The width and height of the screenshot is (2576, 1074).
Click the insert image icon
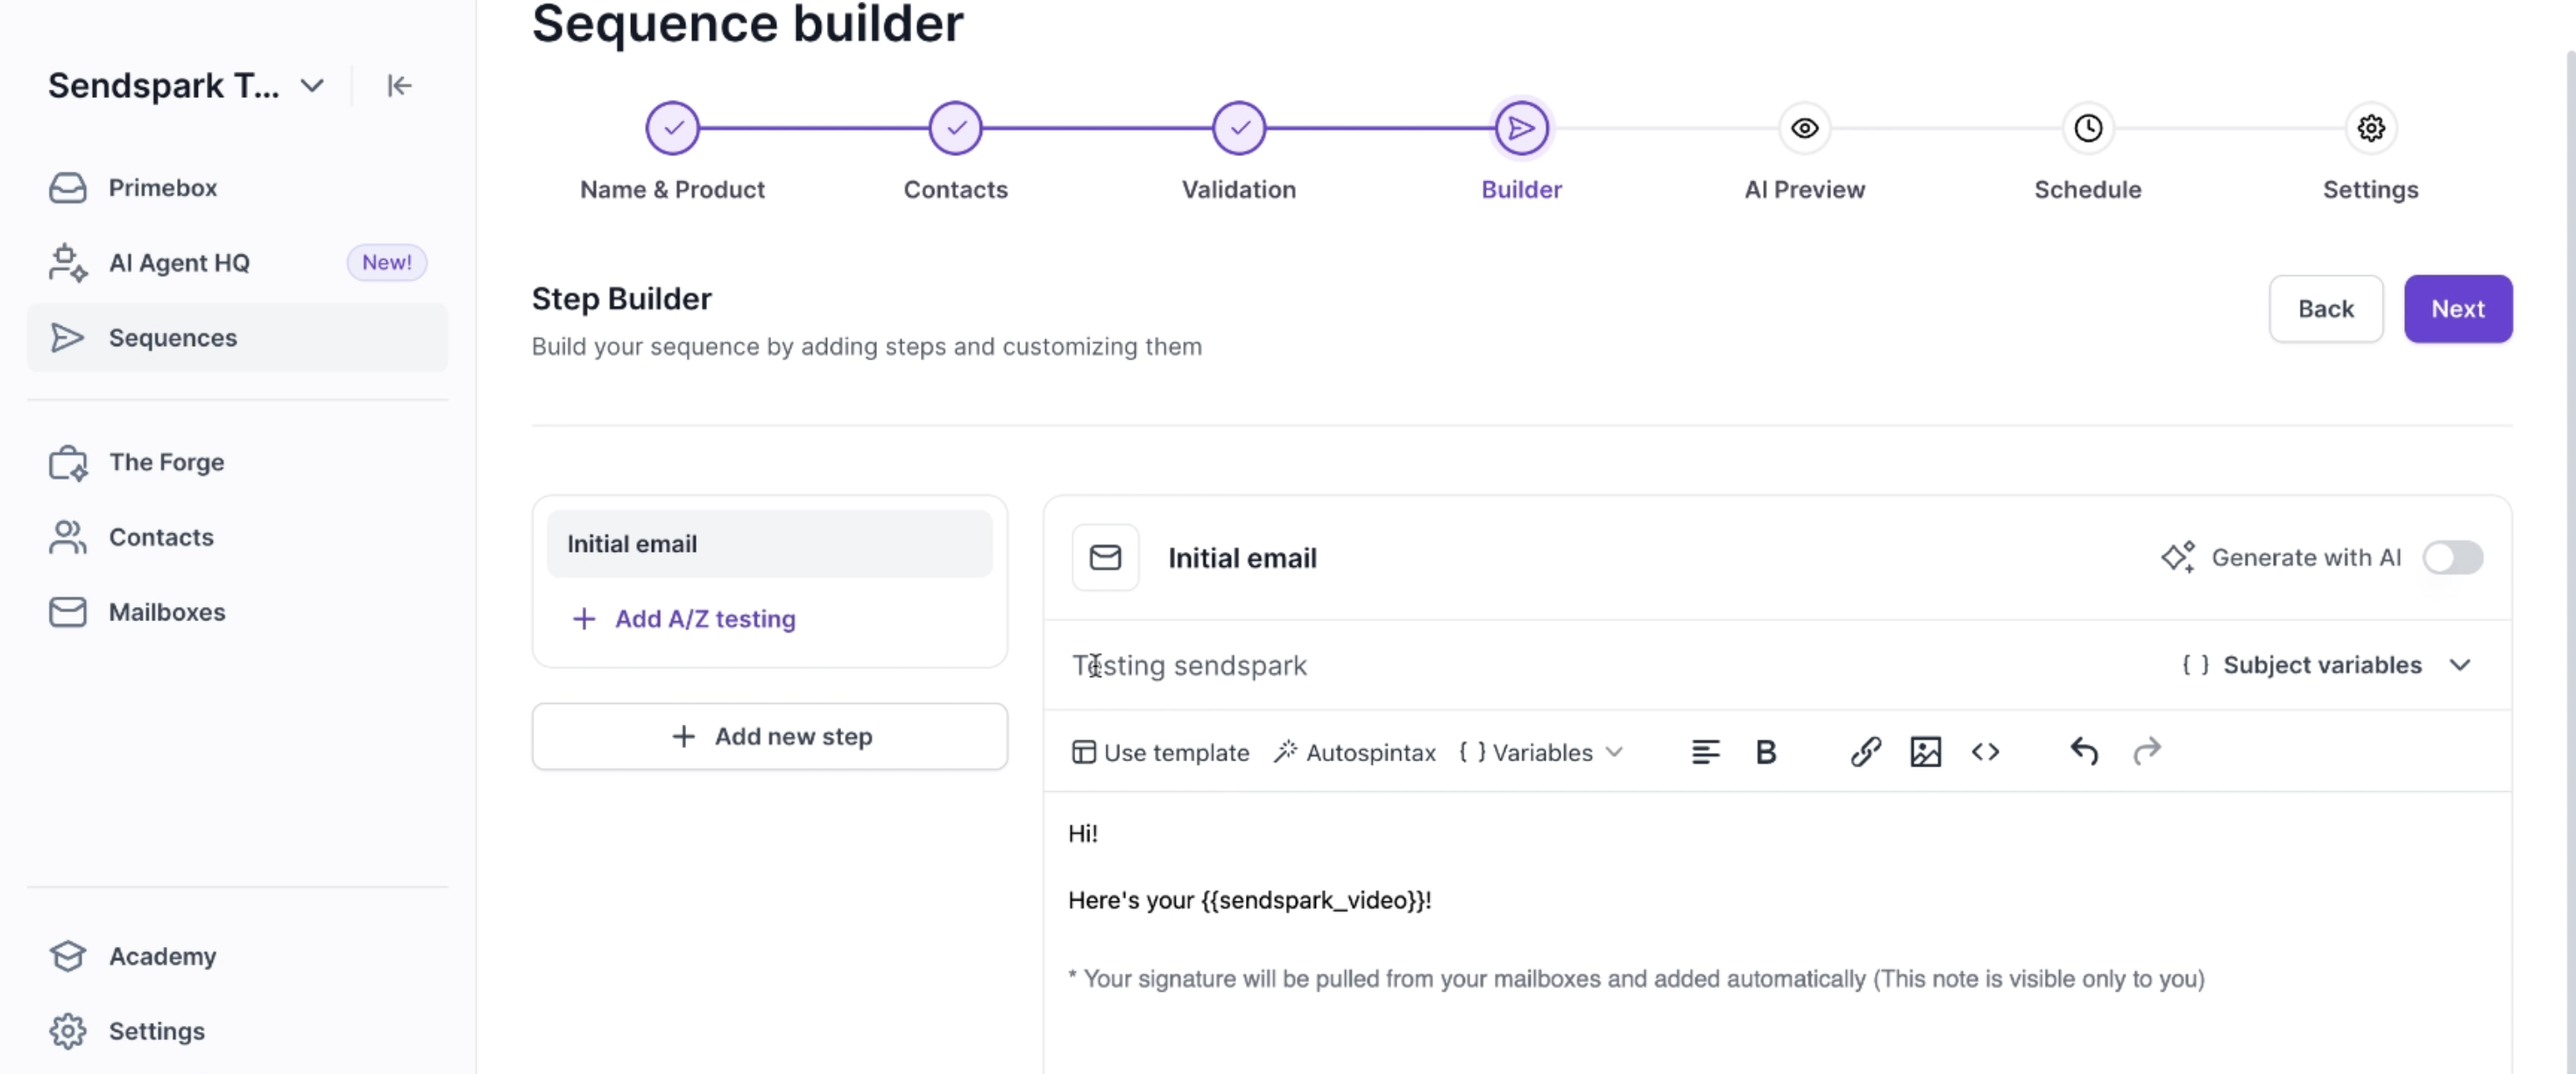point(1925,752)
